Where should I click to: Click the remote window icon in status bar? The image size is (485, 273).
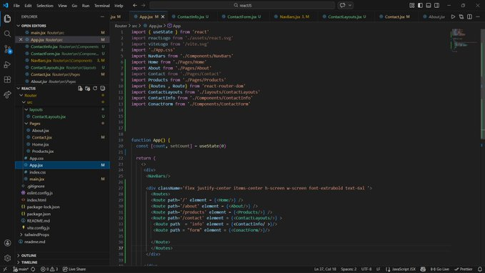5,269
